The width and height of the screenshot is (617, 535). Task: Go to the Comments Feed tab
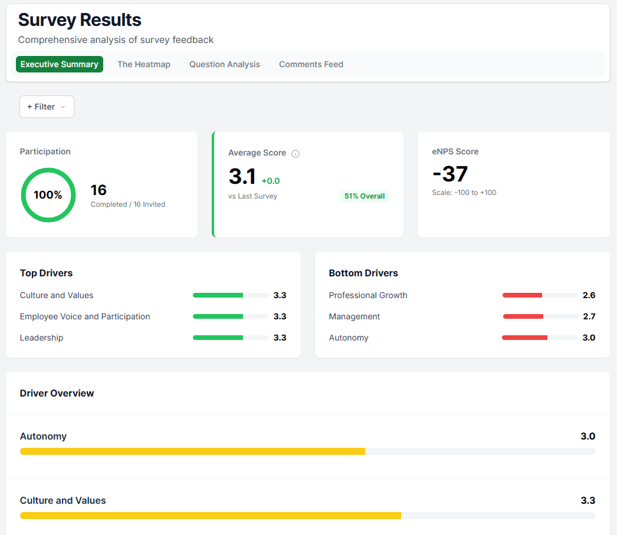pos(311,64)
